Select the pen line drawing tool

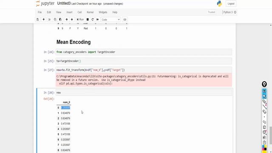click(264, 107)
